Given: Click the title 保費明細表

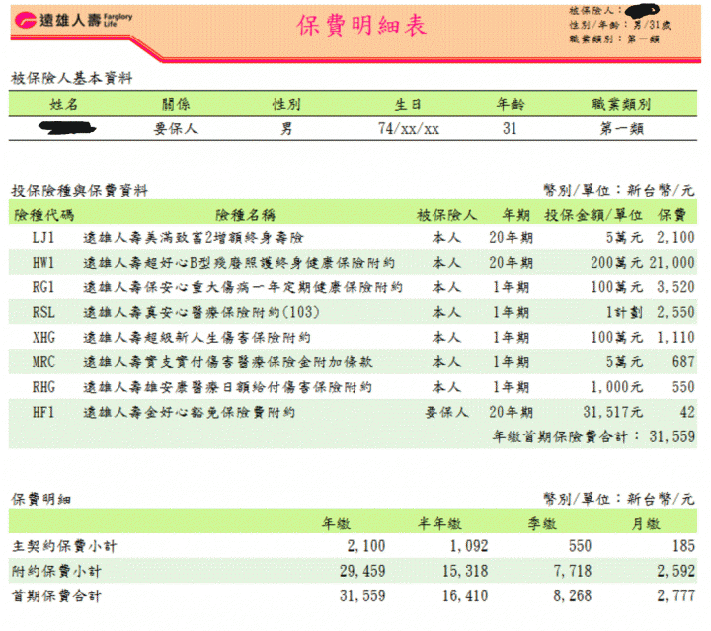Looking at the screenshot, I should 361,25.
